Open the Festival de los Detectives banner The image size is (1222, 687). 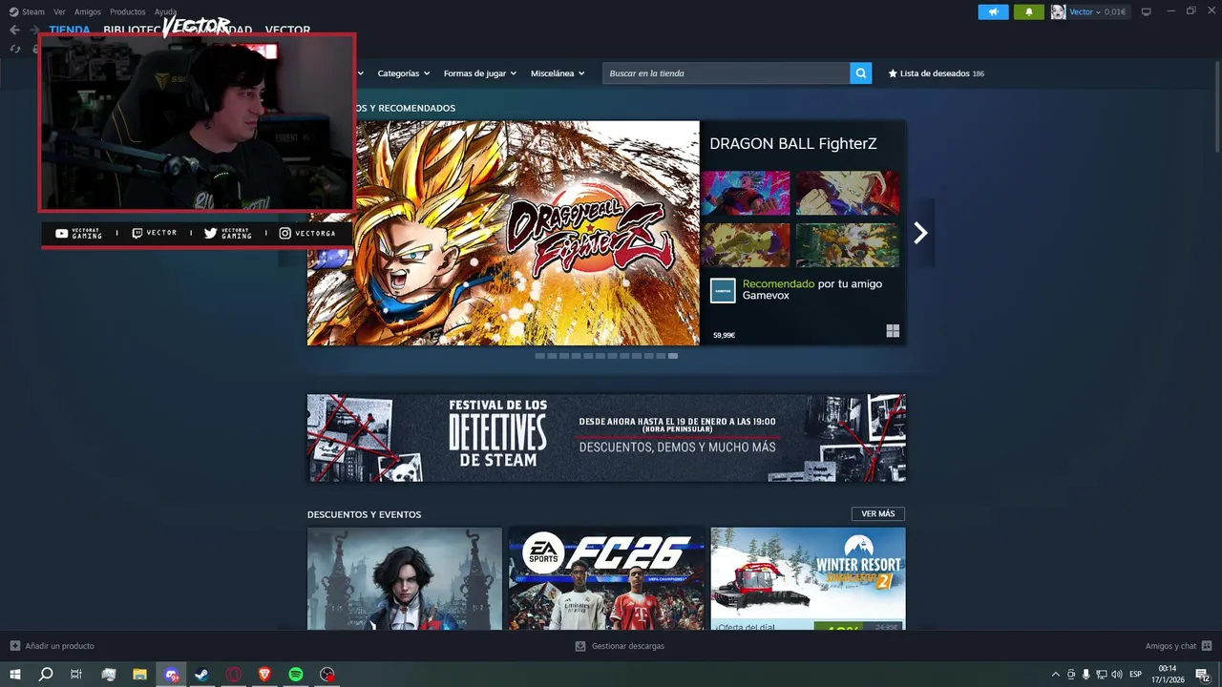606,438
